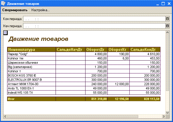Click the report corner select-all cell icon

click(x=5, y=33)
